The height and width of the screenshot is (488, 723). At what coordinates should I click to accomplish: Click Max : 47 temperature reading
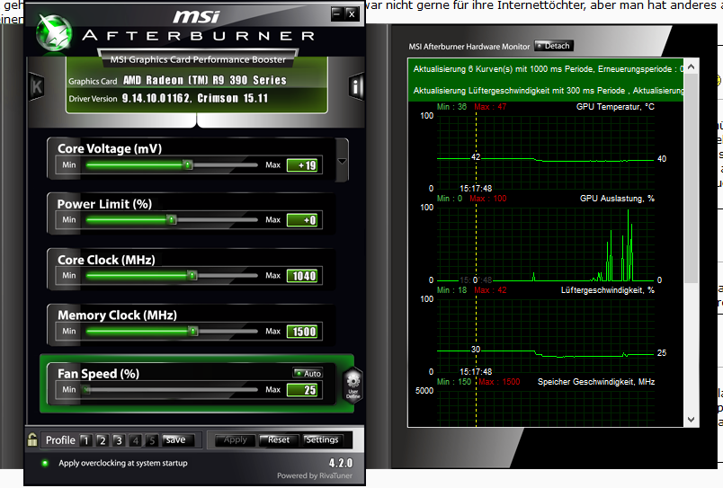pyautogui.click(x=490, y=107)
